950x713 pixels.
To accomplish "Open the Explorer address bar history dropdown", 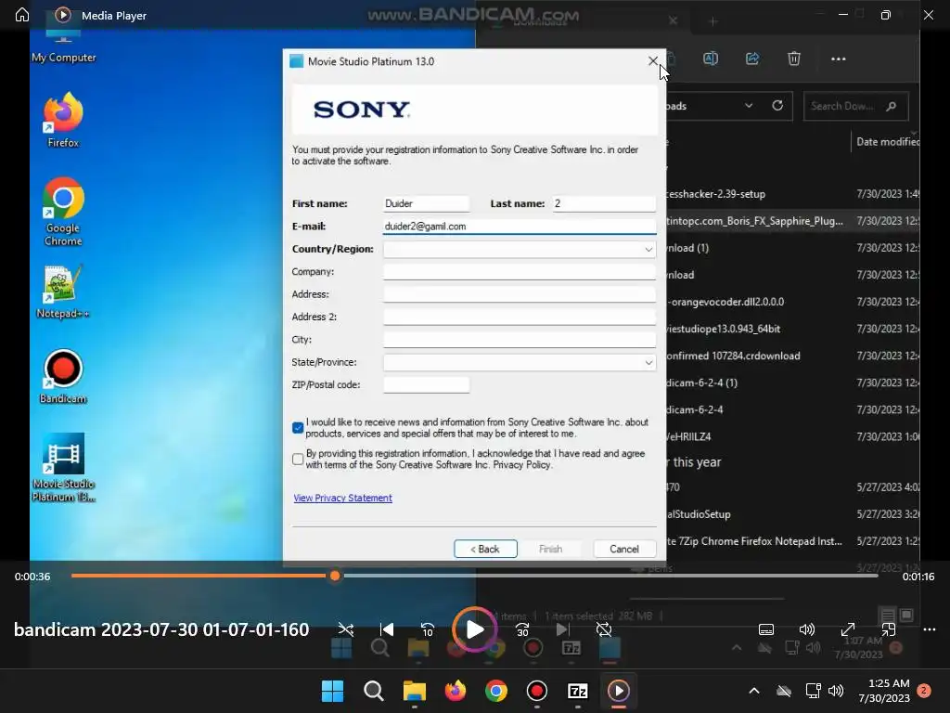I will pos(749,106).
